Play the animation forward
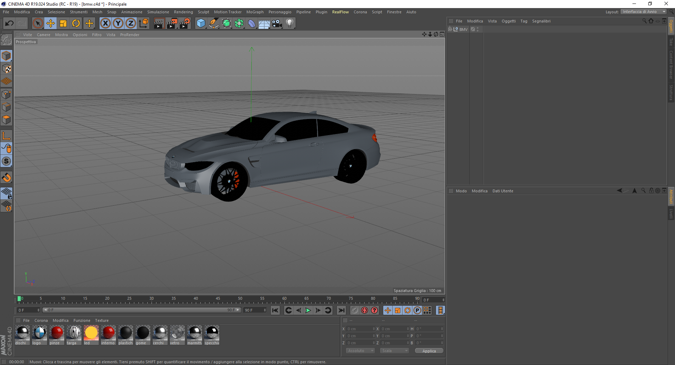The height and width of the screenshot is (365, 675). click(x=308, y=310)
